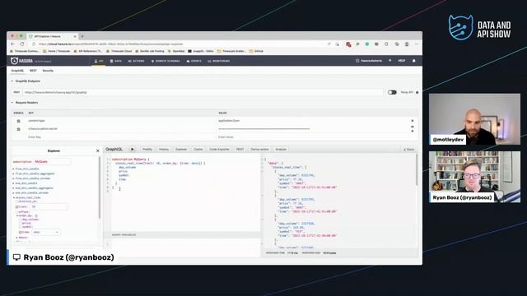Expand five_min_candle_stream in Explorer tree

tap(13, 178)
